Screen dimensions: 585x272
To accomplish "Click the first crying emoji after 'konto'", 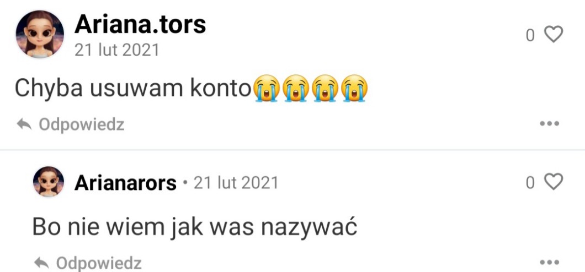I will pos(267,88).
